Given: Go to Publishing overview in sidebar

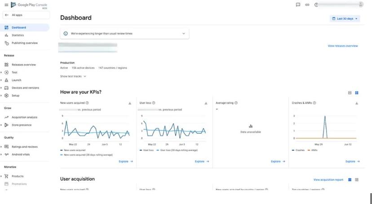Looking at the screenshot, I should 24,43.
